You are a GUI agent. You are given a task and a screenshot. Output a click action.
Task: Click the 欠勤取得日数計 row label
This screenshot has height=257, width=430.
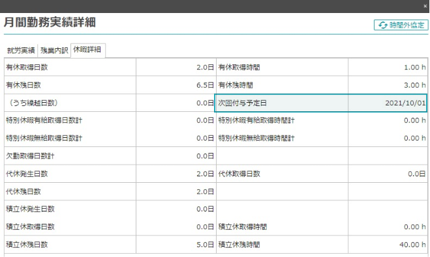[x=30, y=156]
